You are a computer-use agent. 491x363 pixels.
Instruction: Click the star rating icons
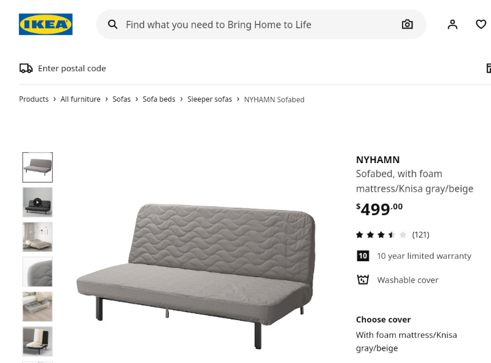[x=381, y=235]
